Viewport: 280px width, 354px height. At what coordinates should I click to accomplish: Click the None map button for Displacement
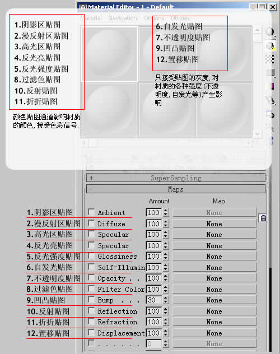214,333
